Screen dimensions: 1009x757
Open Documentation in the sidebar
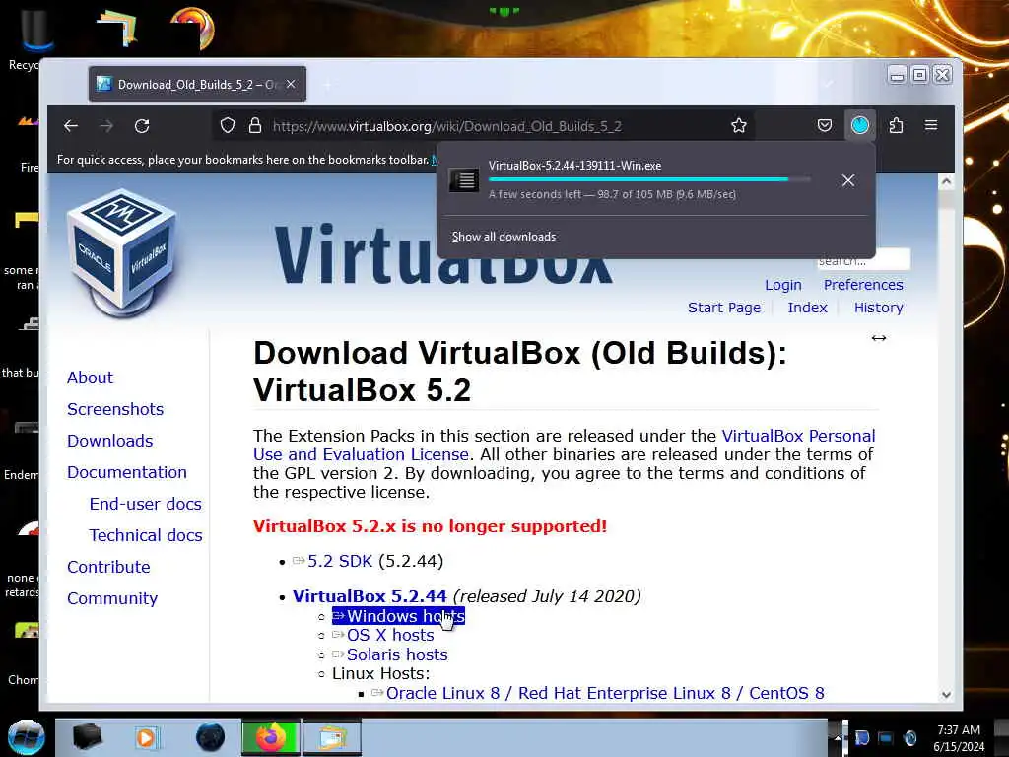click(x=127, y=472)
